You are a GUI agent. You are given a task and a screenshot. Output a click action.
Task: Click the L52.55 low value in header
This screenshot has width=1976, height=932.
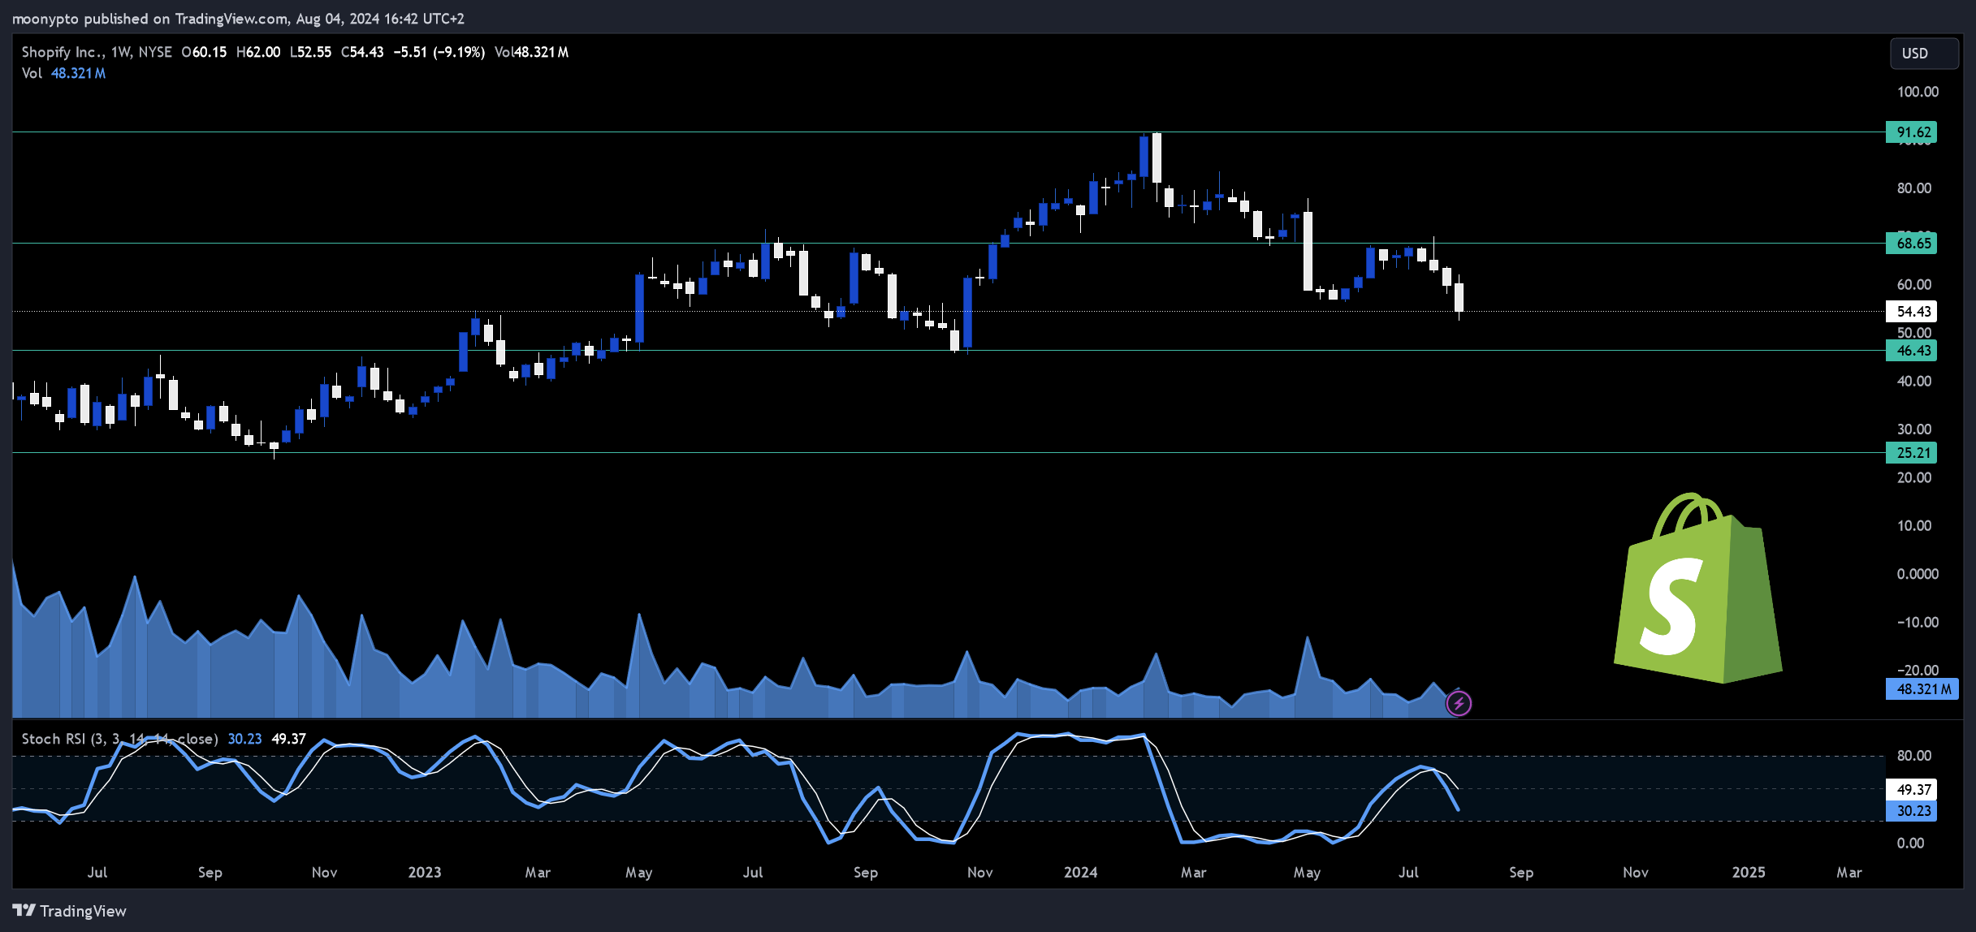pyautogui.click(x=310, y=52)
